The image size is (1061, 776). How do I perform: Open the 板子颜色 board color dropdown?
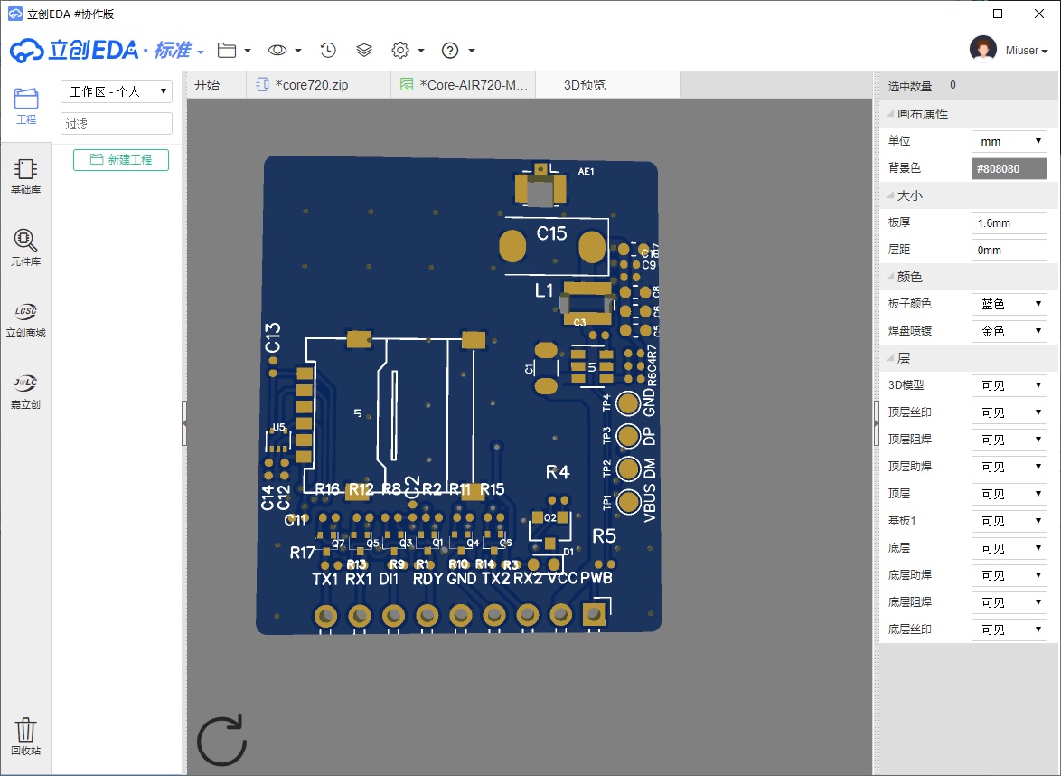point(1009,304)
